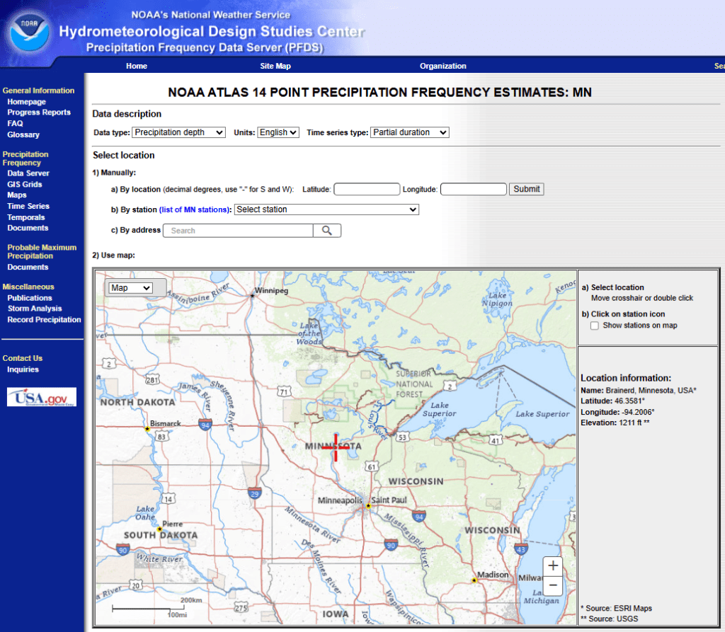725x632 pixels.
Task: Go to Organization in top navigation
Action: [443, 66]
